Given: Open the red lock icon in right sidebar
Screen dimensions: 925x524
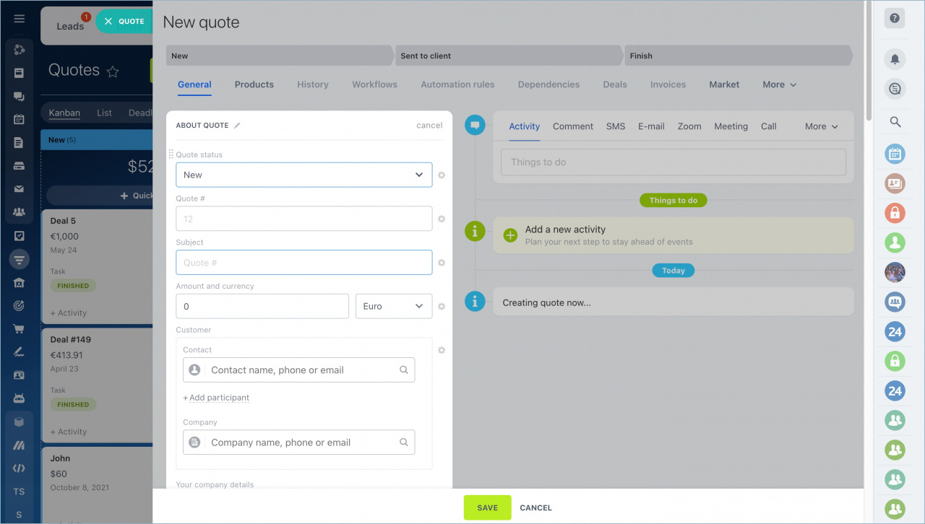Looking at the screenshot, I should (895, 213).
